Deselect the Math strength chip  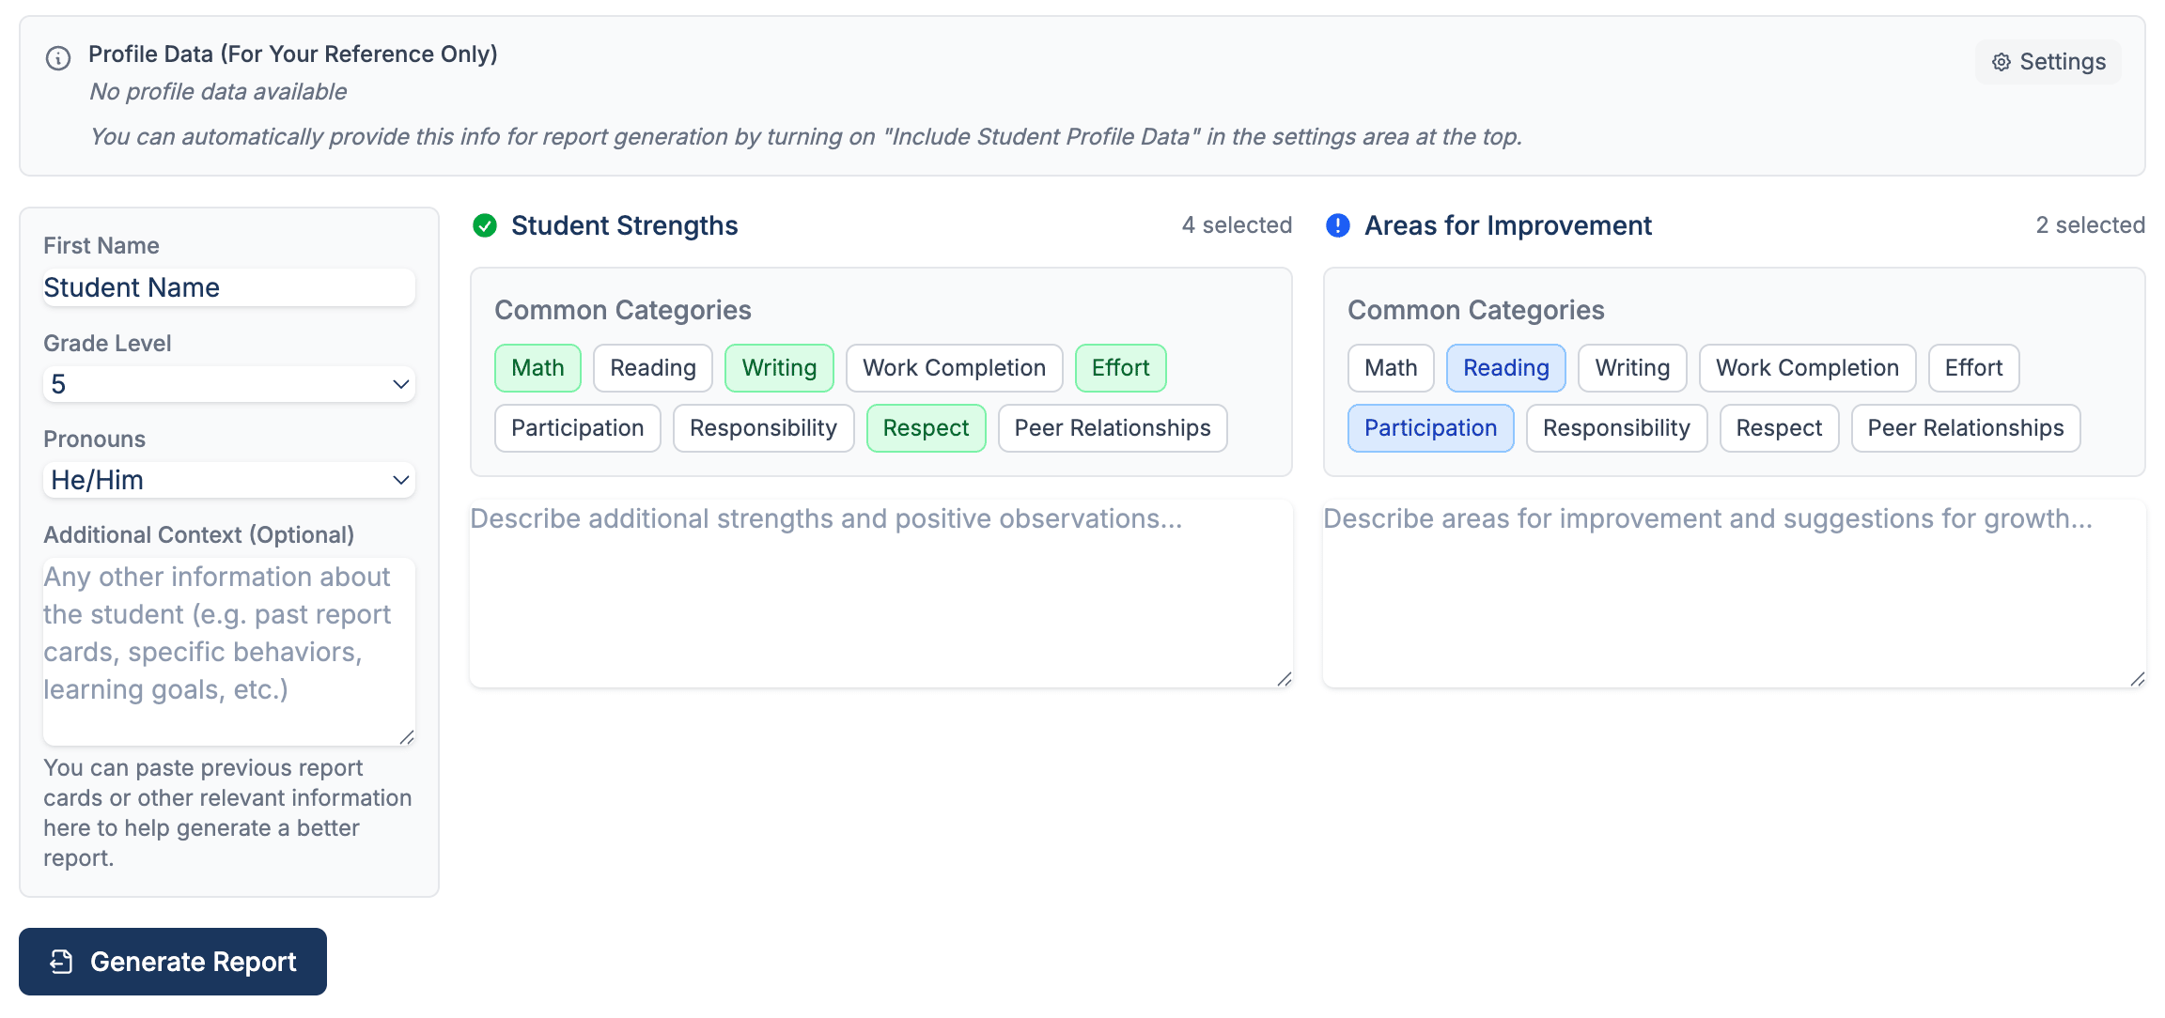(x=537, y=368)
